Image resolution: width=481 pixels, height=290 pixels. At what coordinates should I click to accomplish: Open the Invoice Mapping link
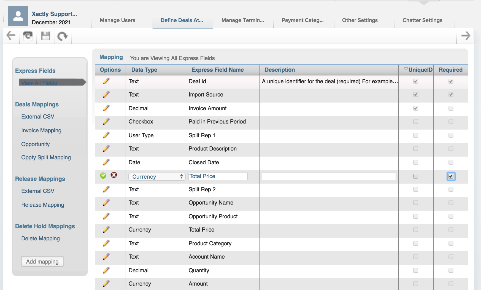coord(41,130)
